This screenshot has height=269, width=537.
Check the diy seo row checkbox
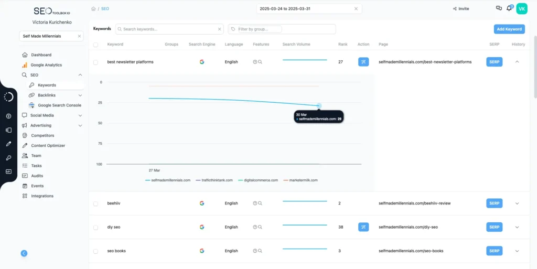coord(95,227)
